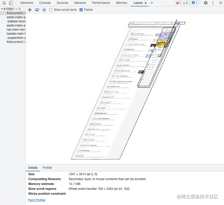Viewport: 224px width, 205px height.
Task: Select the Pan mode tool
Action: point(30,10)
